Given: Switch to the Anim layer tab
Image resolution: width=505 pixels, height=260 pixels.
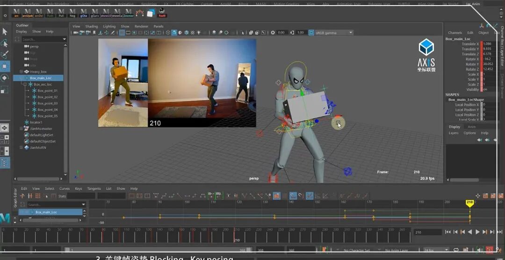Looking at the screenshot, I should pyautogui.click(x=471, y=126).
